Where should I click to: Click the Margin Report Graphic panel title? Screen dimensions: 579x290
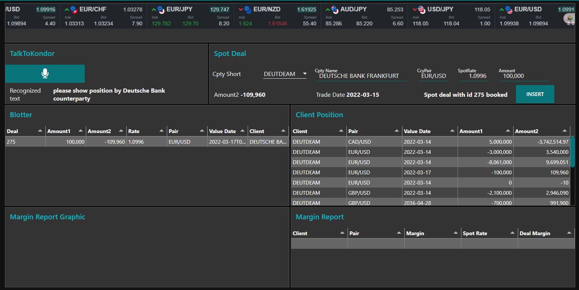point(47,217)
